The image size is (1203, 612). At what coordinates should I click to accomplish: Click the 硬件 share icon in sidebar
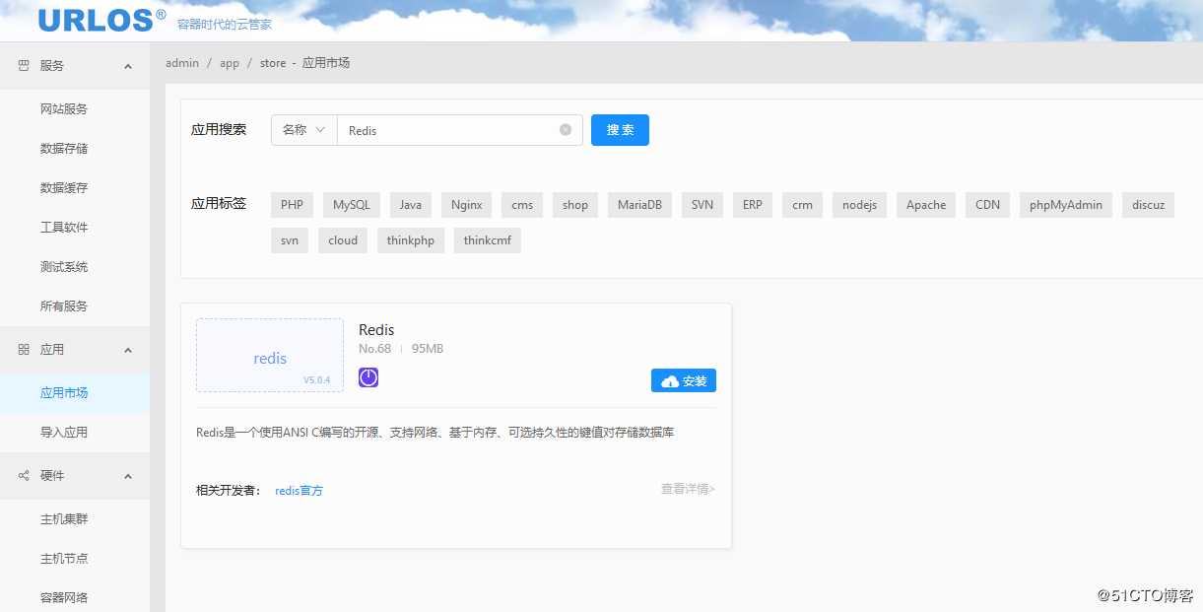(24, 476)
